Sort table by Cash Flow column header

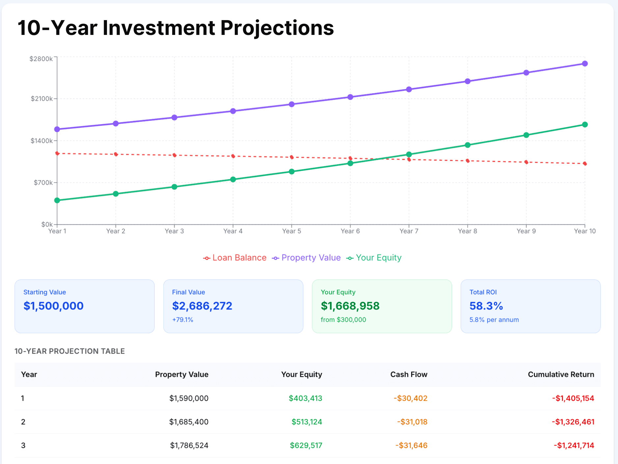(x=409, y=374)
